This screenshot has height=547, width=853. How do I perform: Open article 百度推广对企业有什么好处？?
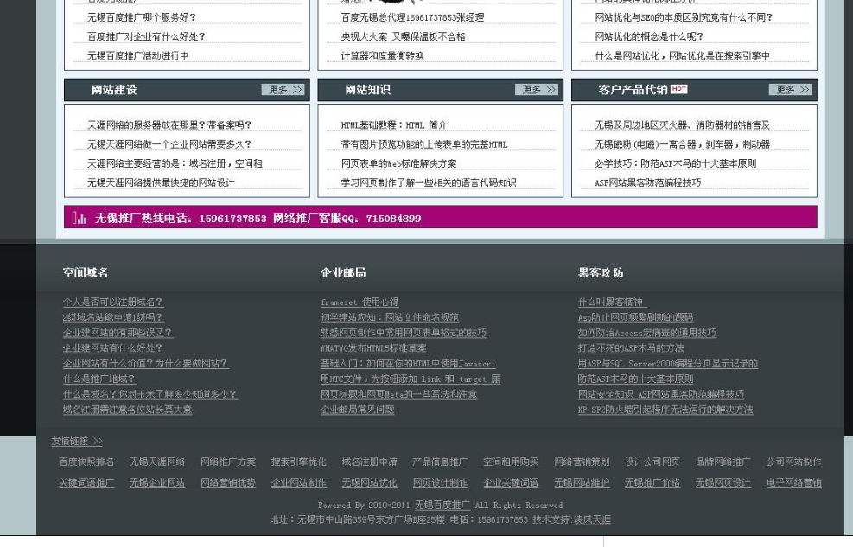(x=146, y=36)
